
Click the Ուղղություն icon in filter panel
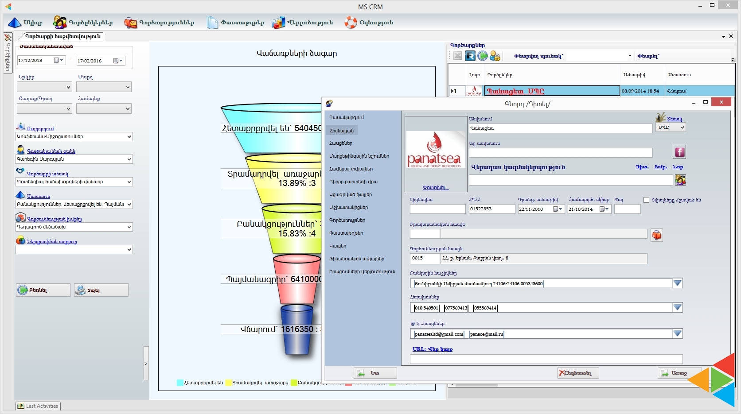[21, 128]
